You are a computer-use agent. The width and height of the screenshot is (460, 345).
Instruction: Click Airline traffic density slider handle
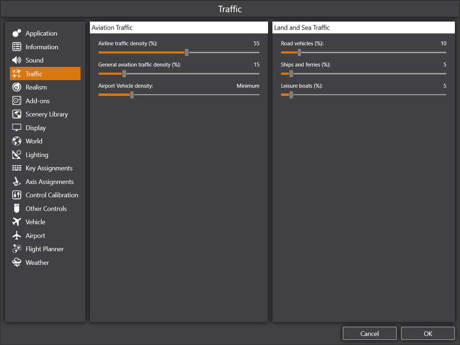point(187,53)
